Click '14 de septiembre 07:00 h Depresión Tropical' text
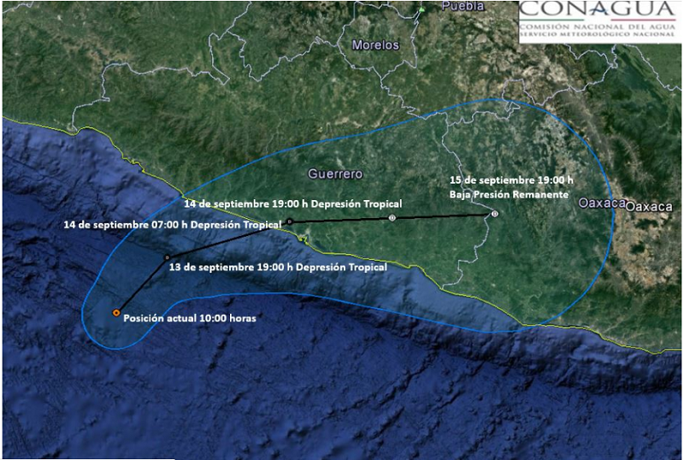Image resolution: width=684 pixels, height=460 pixels. [x=173, y=225]
